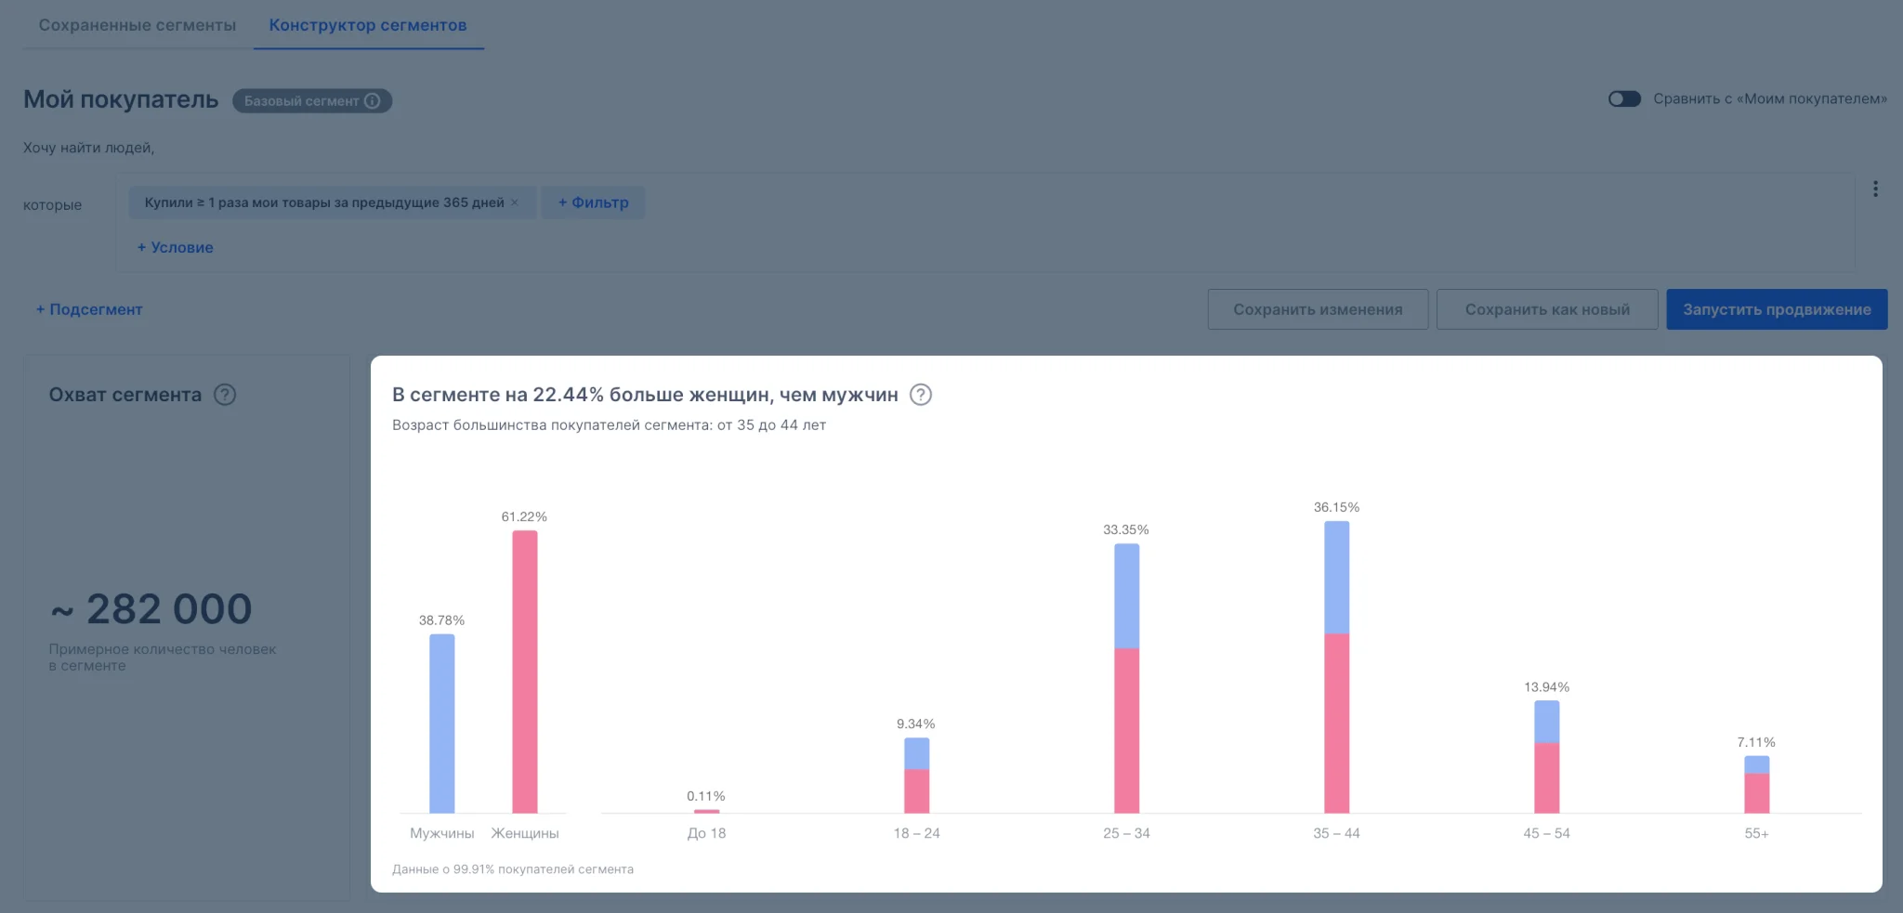Viewport: 1903px width, 913px height.
Task: Click the info icon in Базовый сегмент badge
Action: point(373,101)
